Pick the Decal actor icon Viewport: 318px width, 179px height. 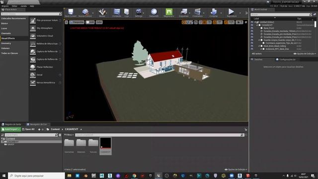pos(33,75)
